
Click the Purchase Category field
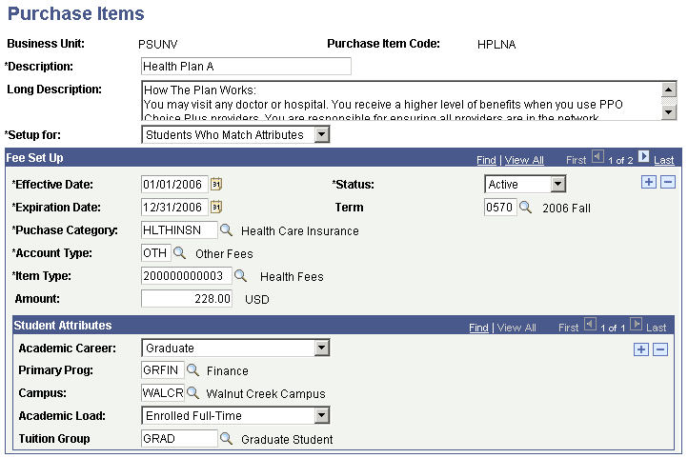179,229
